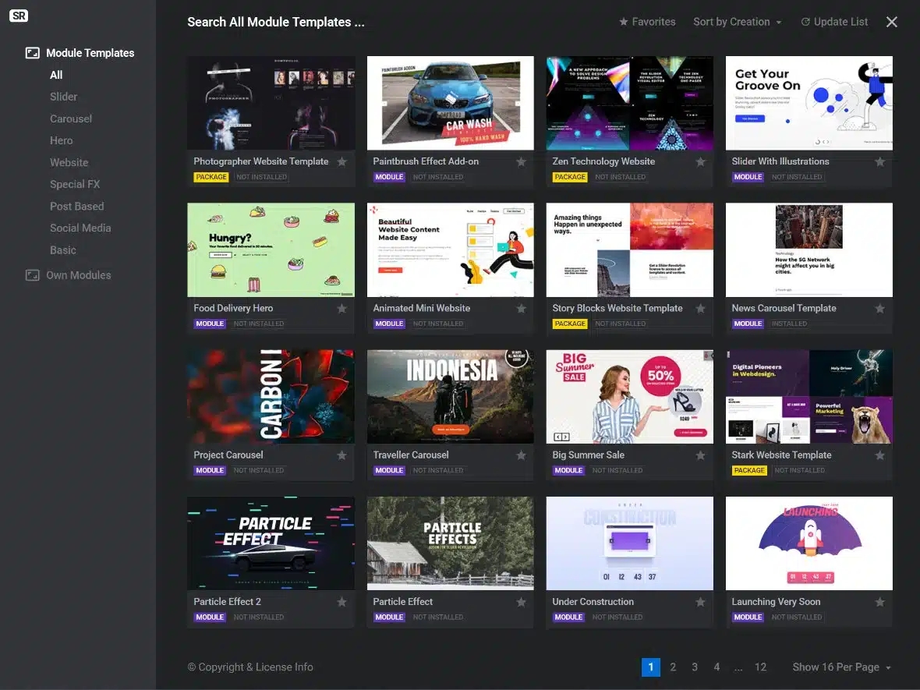The width and height of the screenshot is (920, 690).
Task: Close the template library with X icon
Action: click(x=892, y=22)
